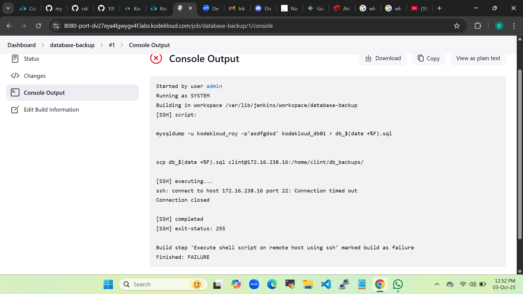Reload the Jenkins page

[38, 26]
